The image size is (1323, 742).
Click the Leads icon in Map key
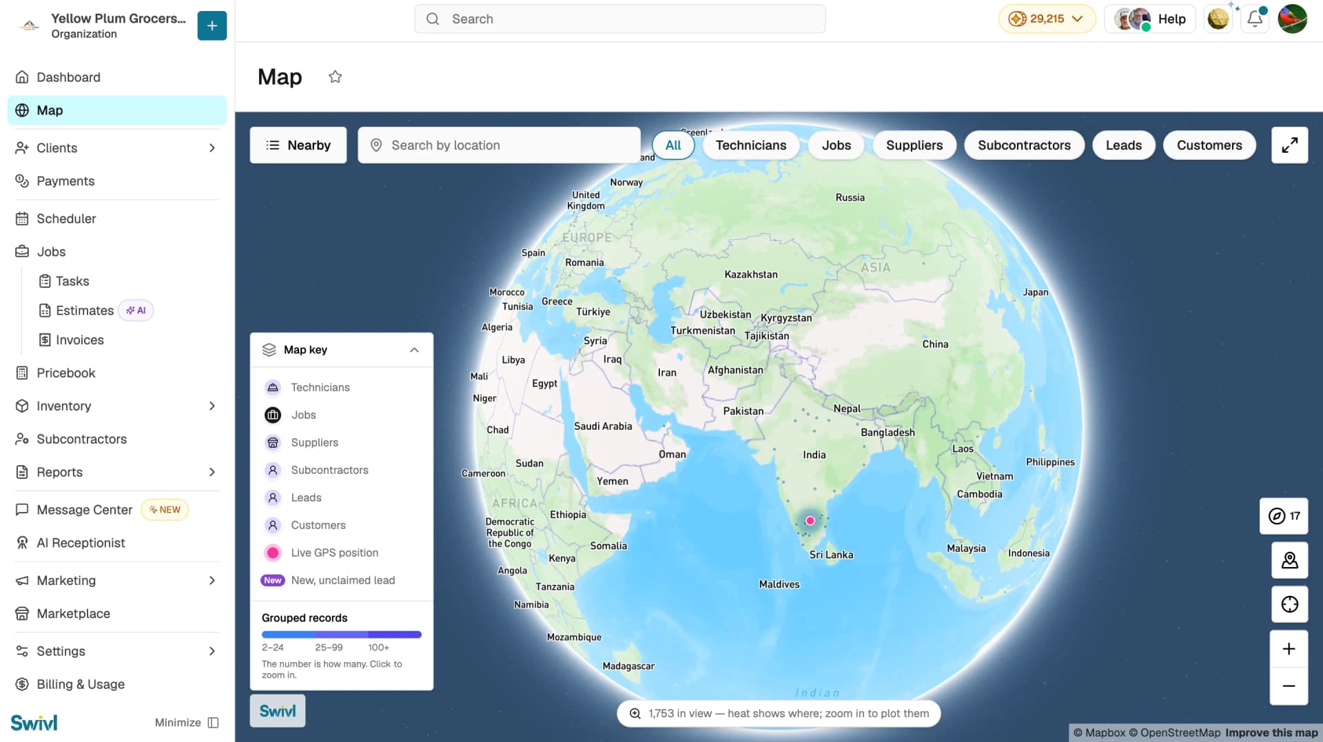[x=273, y=497]
